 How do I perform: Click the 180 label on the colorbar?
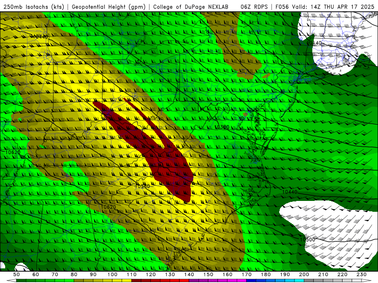(x=266, y=275)
